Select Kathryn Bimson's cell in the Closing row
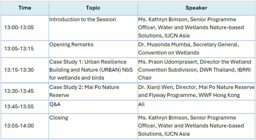The width and height of the screenshot is (256, 140). pyautogui.click(x=191, y=126)
